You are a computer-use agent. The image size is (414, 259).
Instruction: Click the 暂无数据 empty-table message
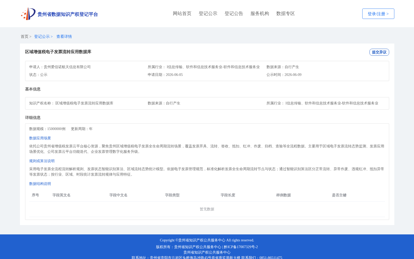(x=207, y=209)
